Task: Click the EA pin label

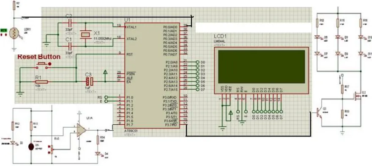Action: click(x=129, y=82)
